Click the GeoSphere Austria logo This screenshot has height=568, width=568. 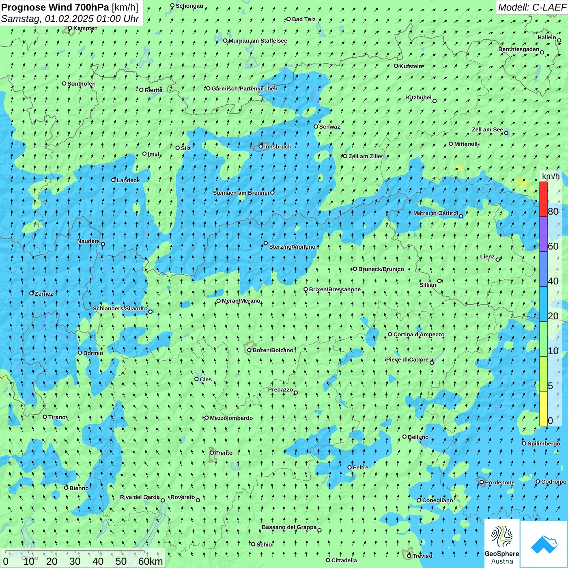click(x=502, y=543)
